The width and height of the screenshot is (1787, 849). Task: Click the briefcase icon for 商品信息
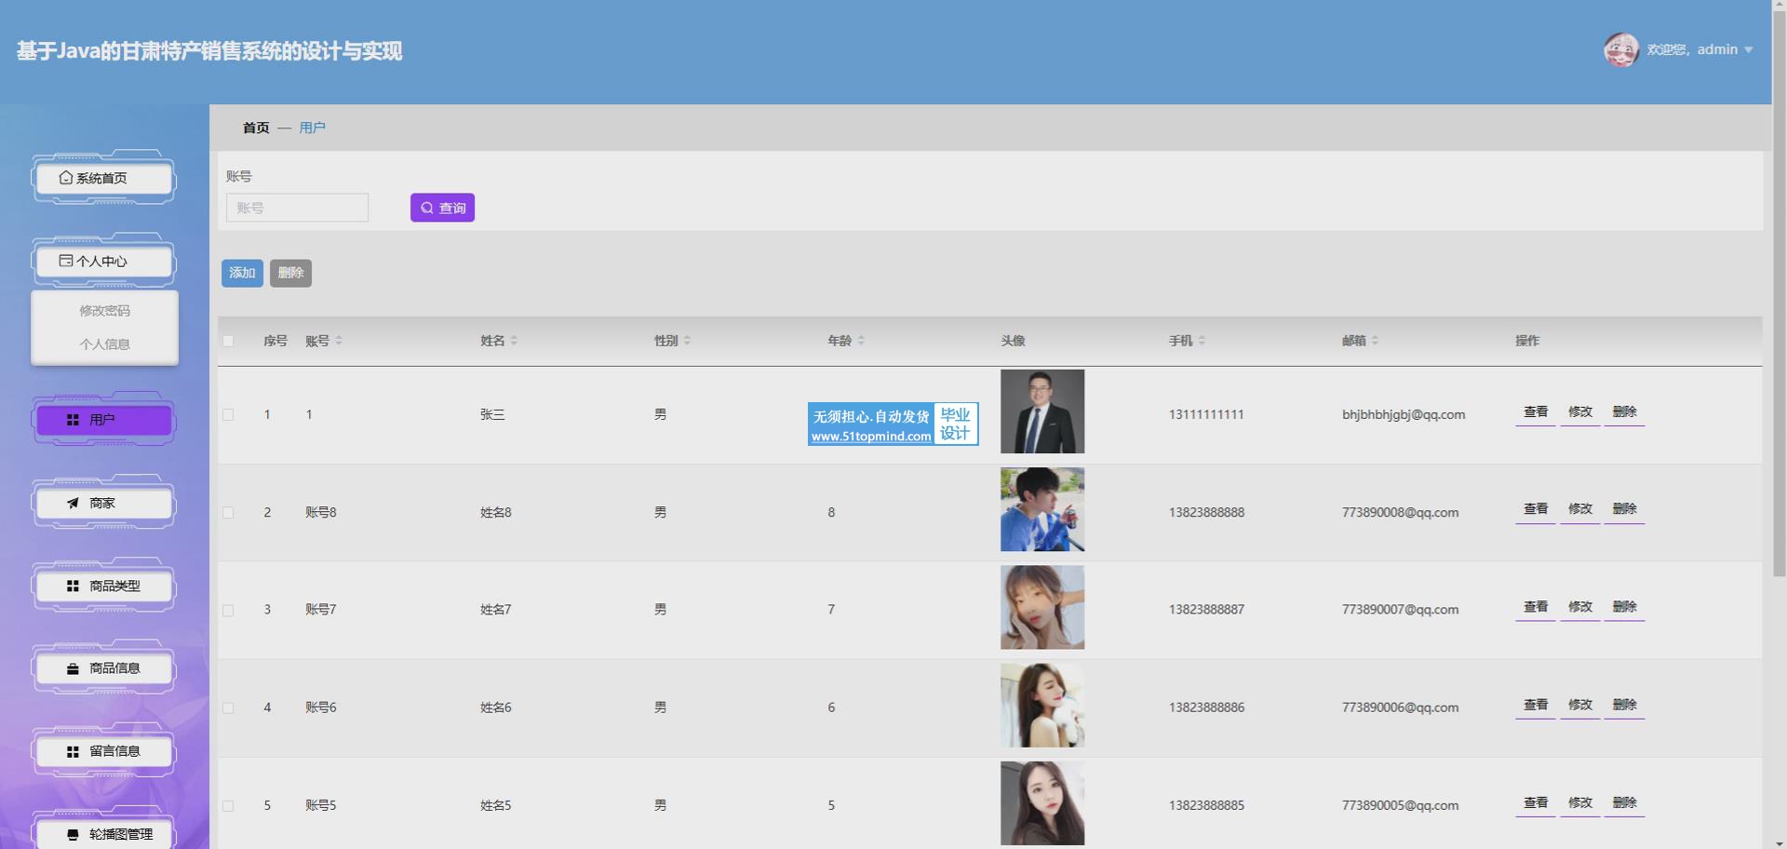click(73, 668)
